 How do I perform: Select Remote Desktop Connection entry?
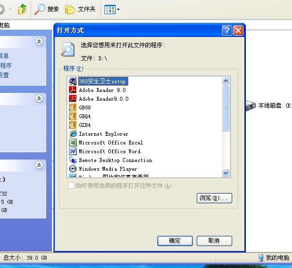pyautogui.click(x=116, y=161)
